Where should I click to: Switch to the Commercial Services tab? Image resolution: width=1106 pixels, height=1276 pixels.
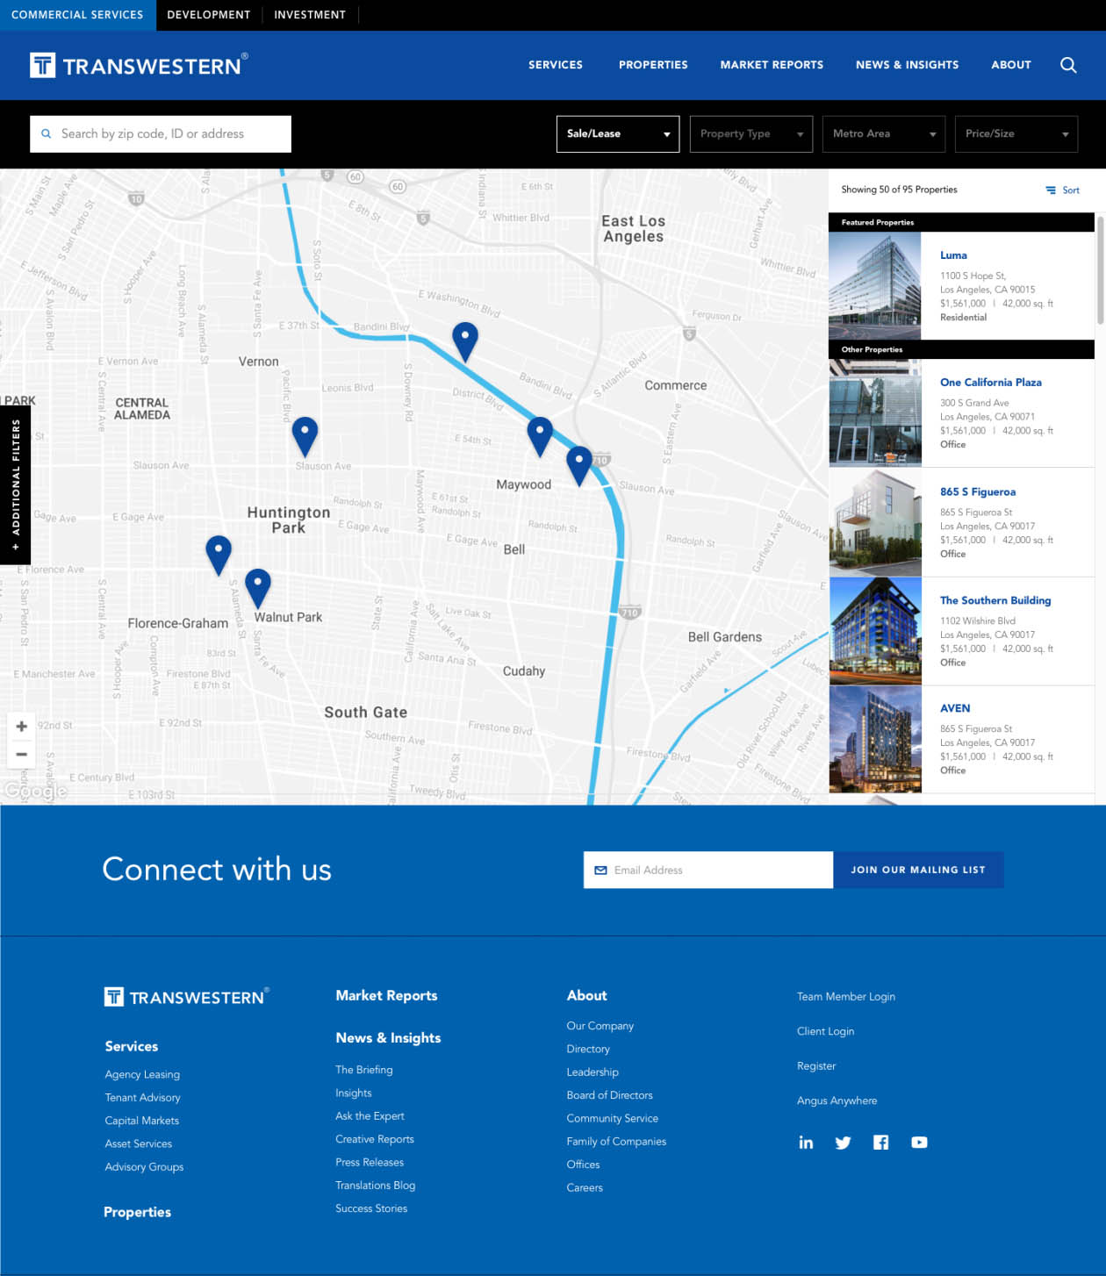77,15
